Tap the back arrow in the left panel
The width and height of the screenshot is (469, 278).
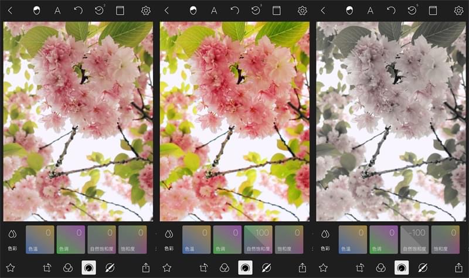10,11
